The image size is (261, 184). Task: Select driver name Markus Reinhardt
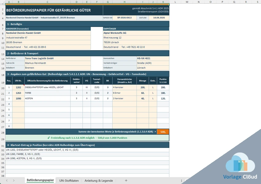(x=58, y=63)
